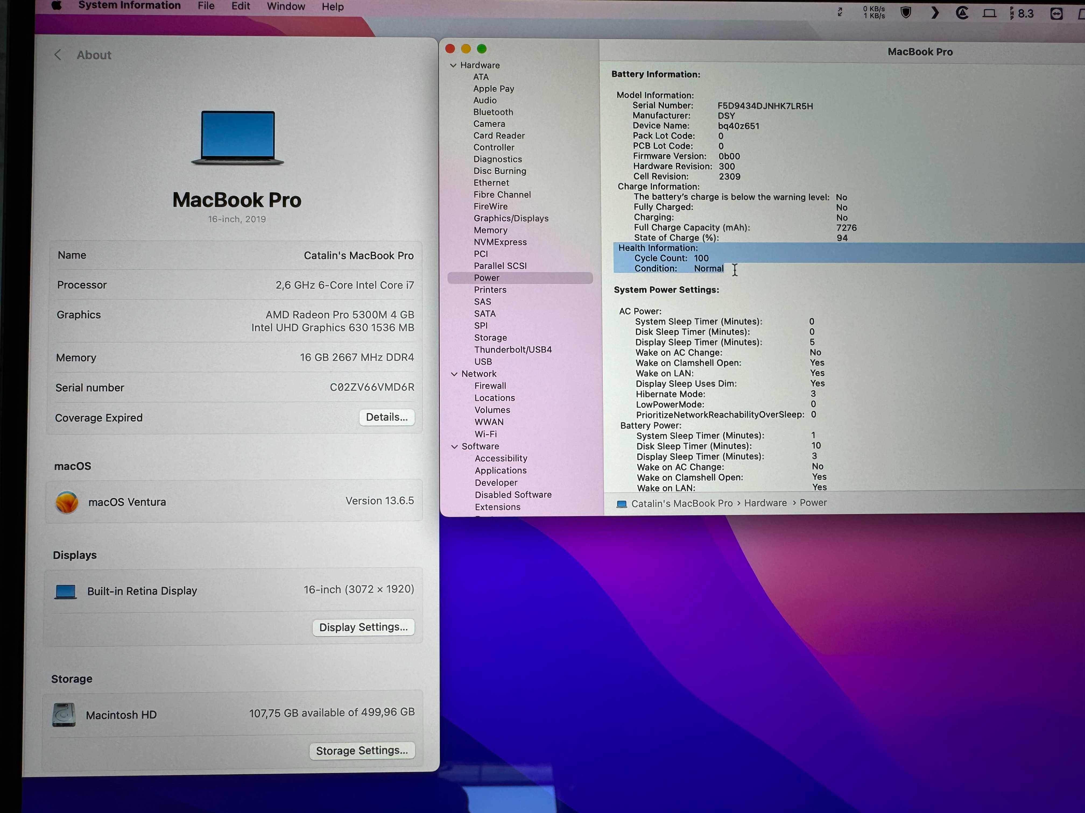Close the System Information window
This screenshot has width=1085, height=813.
pos(450,48)
